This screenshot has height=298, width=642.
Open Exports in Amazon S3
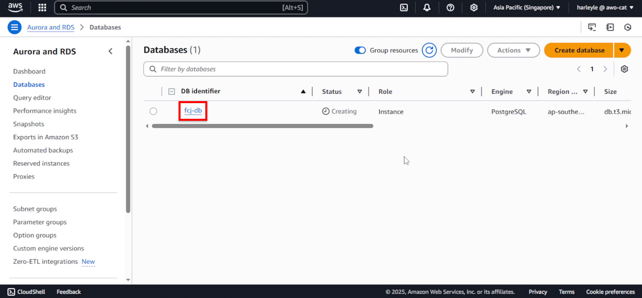[45, 137]
